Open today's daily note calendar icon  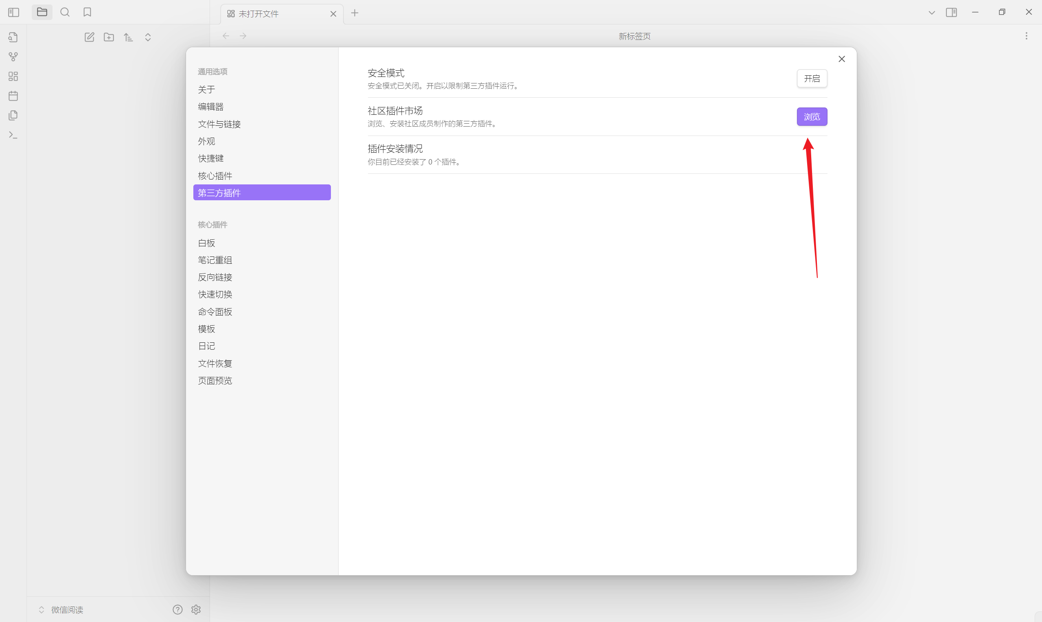[13, 96]
